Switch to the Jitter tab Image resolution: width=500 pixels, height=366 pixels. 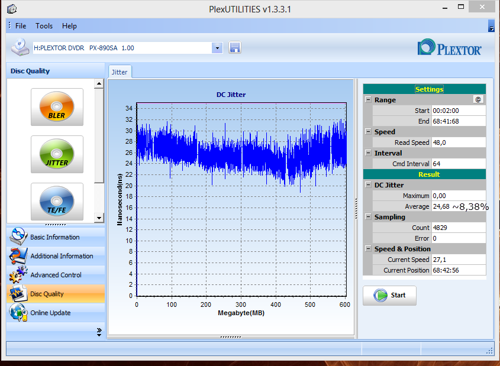click(120, 72)
